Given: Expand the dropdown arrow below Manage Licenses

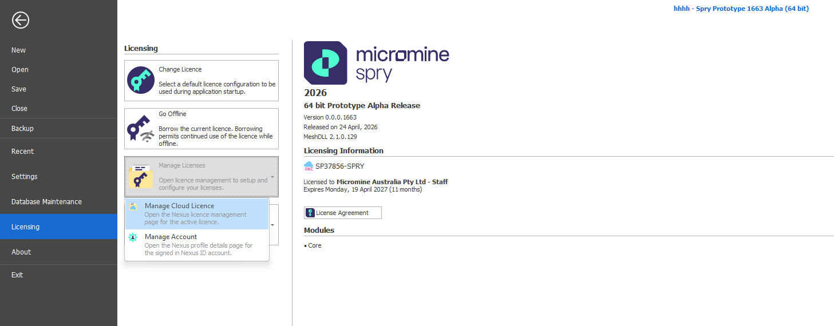Looking at the screenshot, I should click(272, 225).
